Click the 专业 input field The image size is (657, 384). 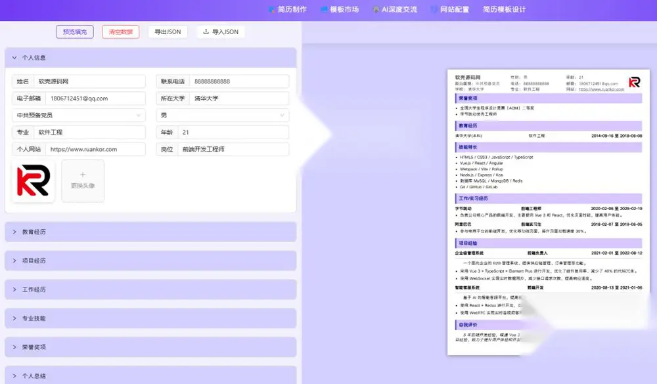click(89, 133)
